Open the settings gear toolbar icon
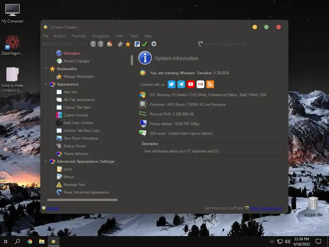This screenshot has height=247, width=329. (x=154, y=44)
